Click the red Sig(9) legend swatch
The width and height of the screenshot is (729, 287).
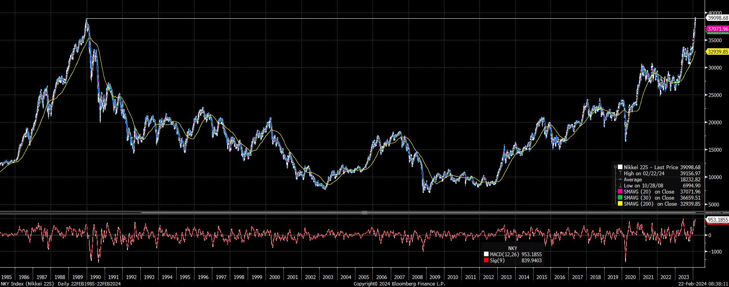486,260
